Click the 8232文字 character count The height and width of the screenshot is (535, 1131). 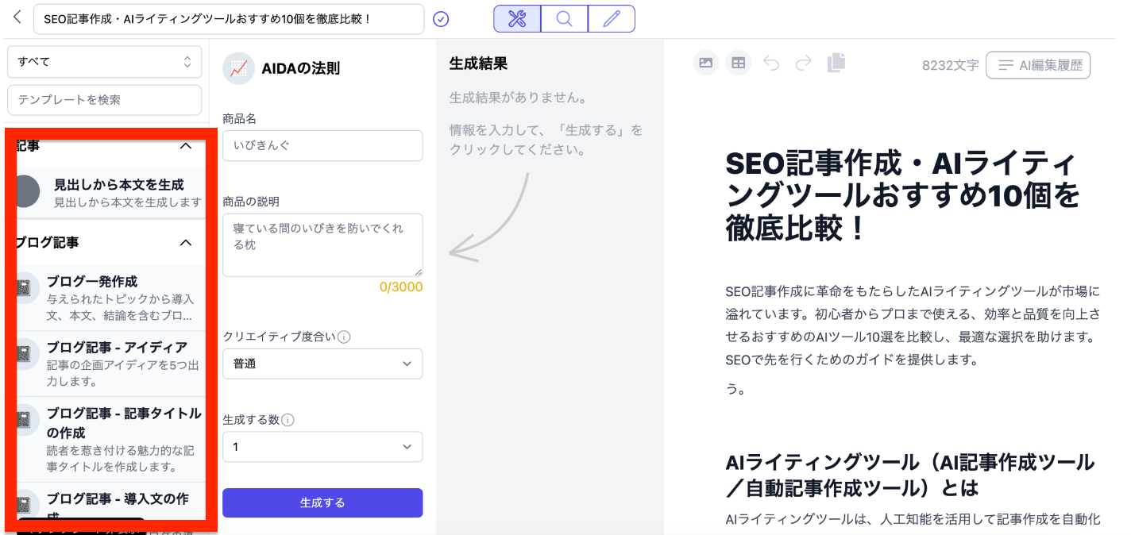pyautogui.click(x=951, y=65)
